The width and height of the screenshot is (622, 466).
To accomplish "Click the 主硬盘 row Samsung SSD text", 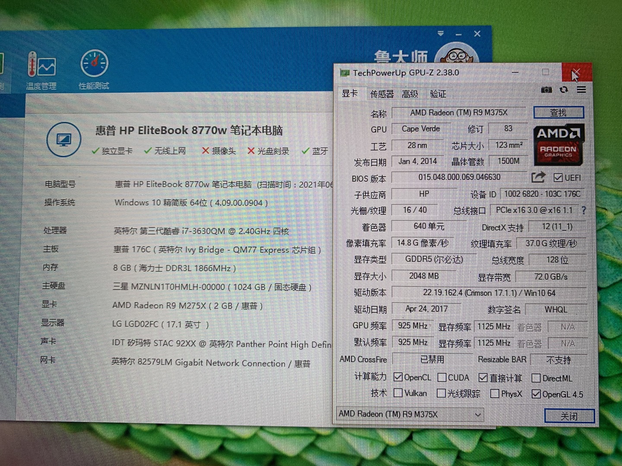I will click(x=212, y=287).
